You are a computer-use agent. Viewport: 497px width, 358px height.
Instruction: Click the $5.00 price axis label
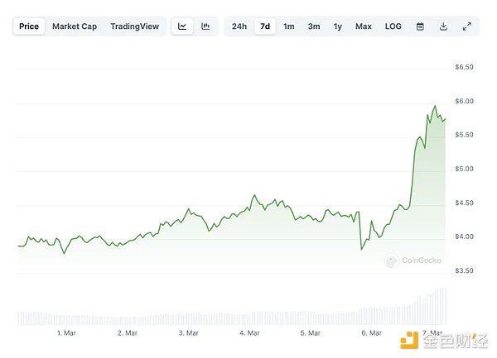click(x=464, y=169)
